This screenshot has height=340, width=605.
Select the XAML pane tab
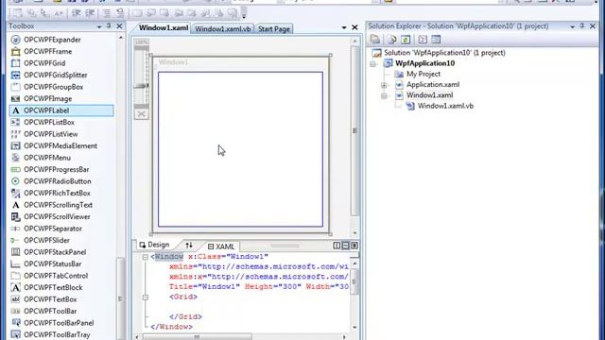(x=221, y=246)
